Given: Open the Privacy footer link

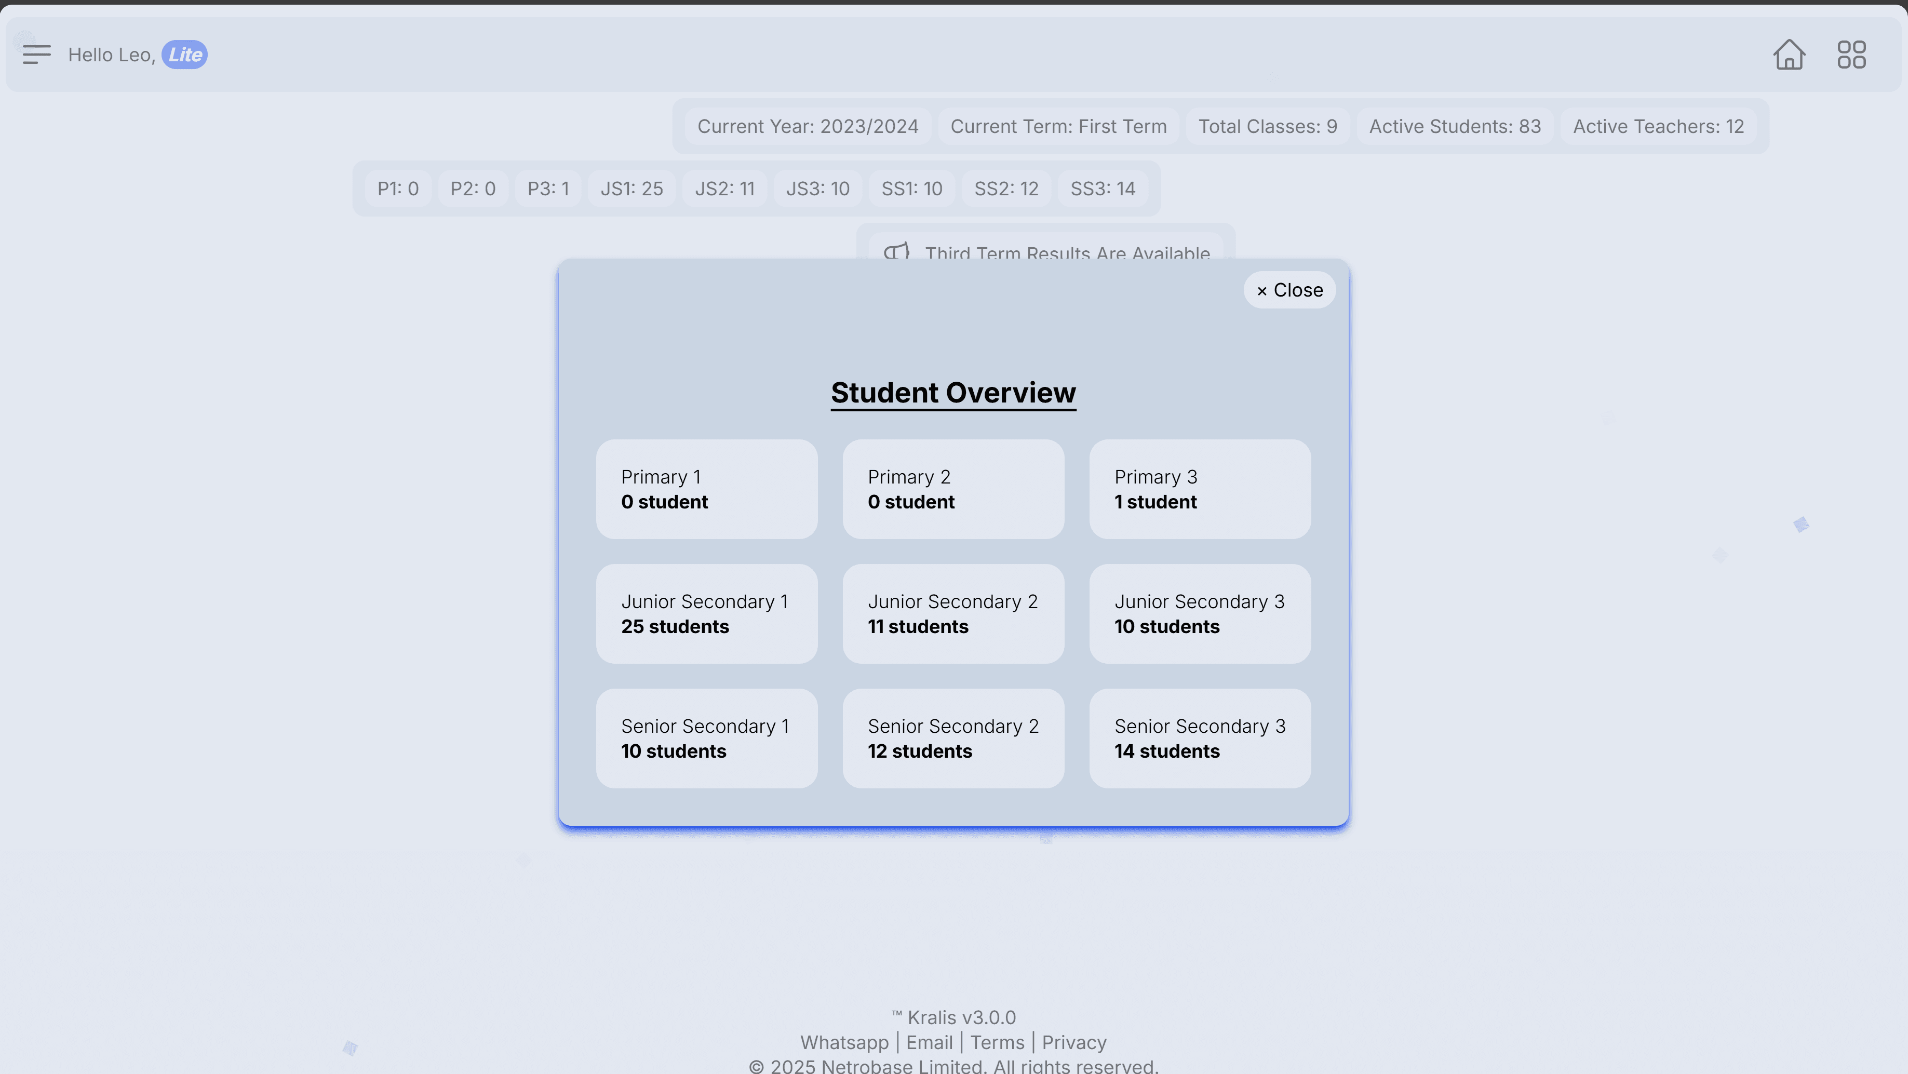Looking at the screenshot, I should click(1074, 1042).
